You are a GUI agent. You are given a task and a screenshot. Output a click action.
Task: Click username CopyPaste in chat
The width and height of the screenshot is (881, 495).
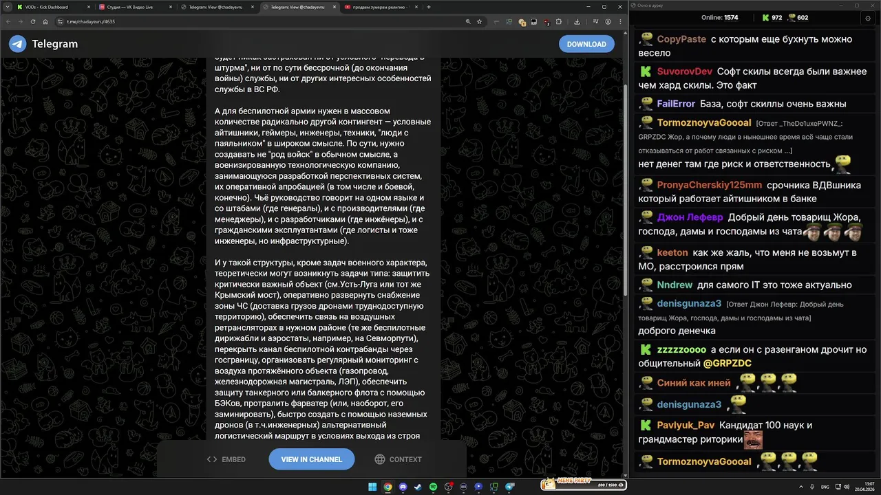pos(681,39)
